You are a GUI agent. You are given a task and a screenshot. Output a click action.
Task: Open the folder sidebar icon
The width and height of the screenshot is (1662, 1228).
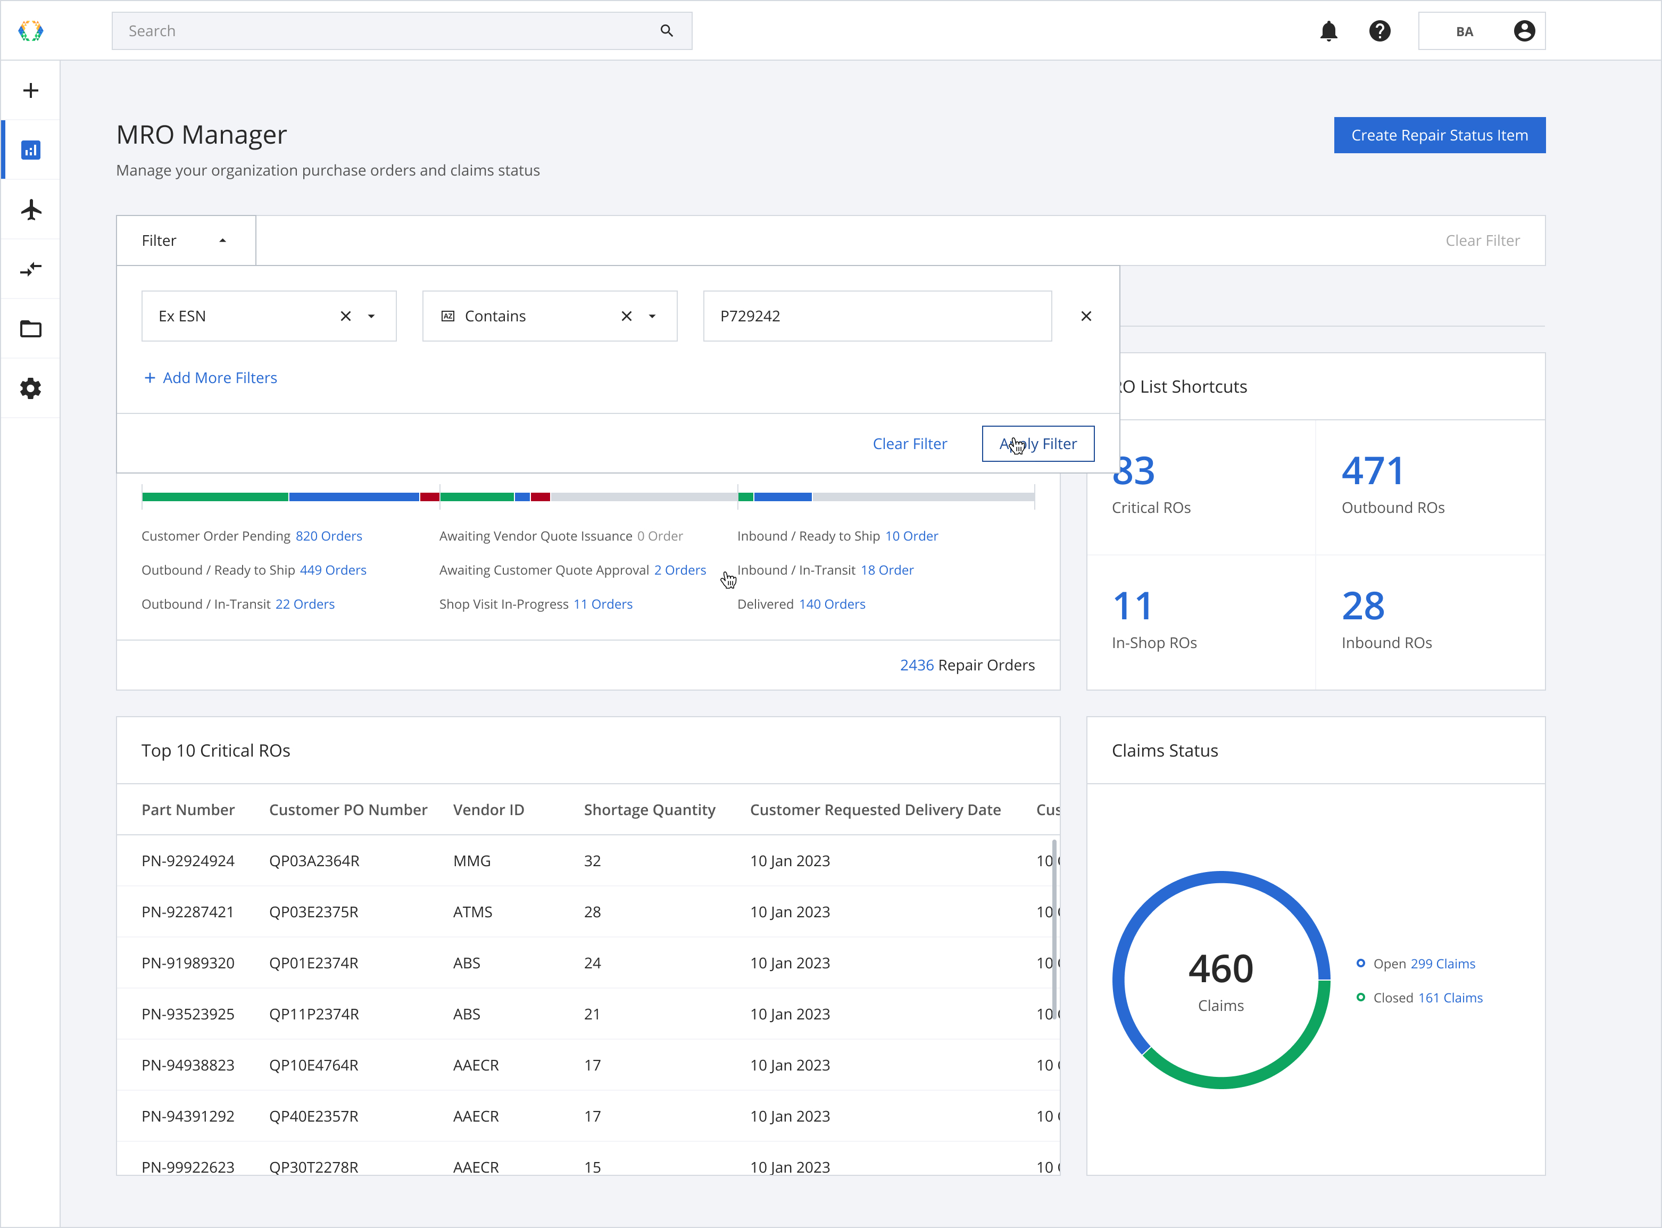[30, 329]
